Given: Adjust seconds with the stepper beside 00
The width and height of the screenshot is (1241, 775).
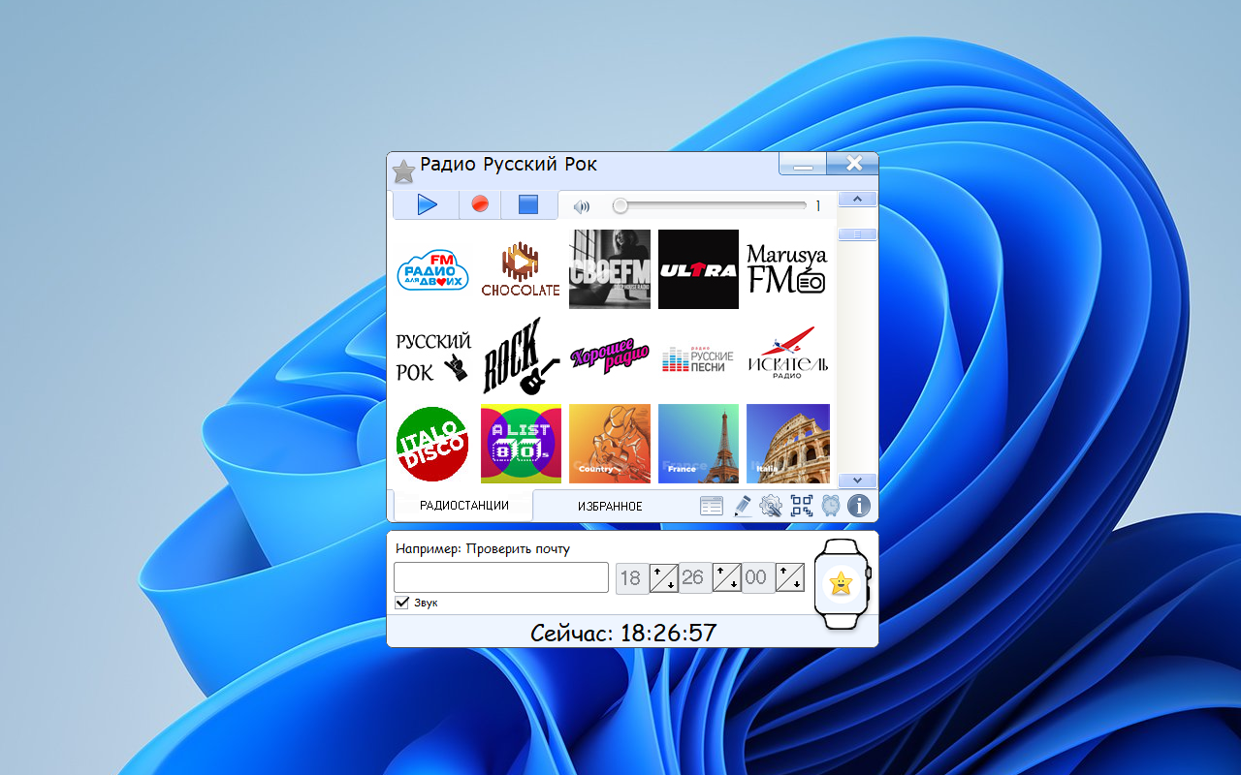Looking at the screenshot, I should pos(790,578).
